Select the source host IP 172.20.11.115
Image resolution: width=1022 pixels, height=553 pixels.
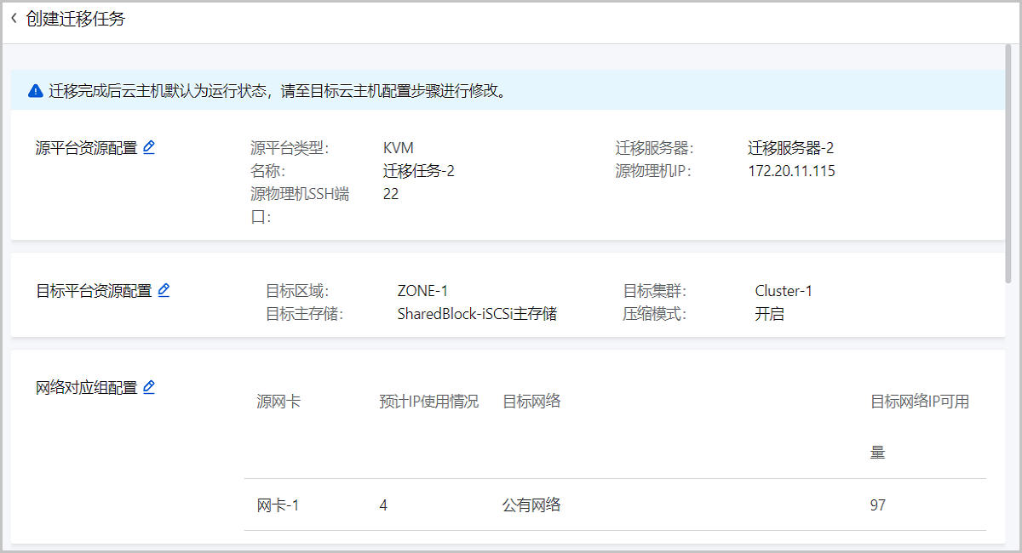coord(791,171)
